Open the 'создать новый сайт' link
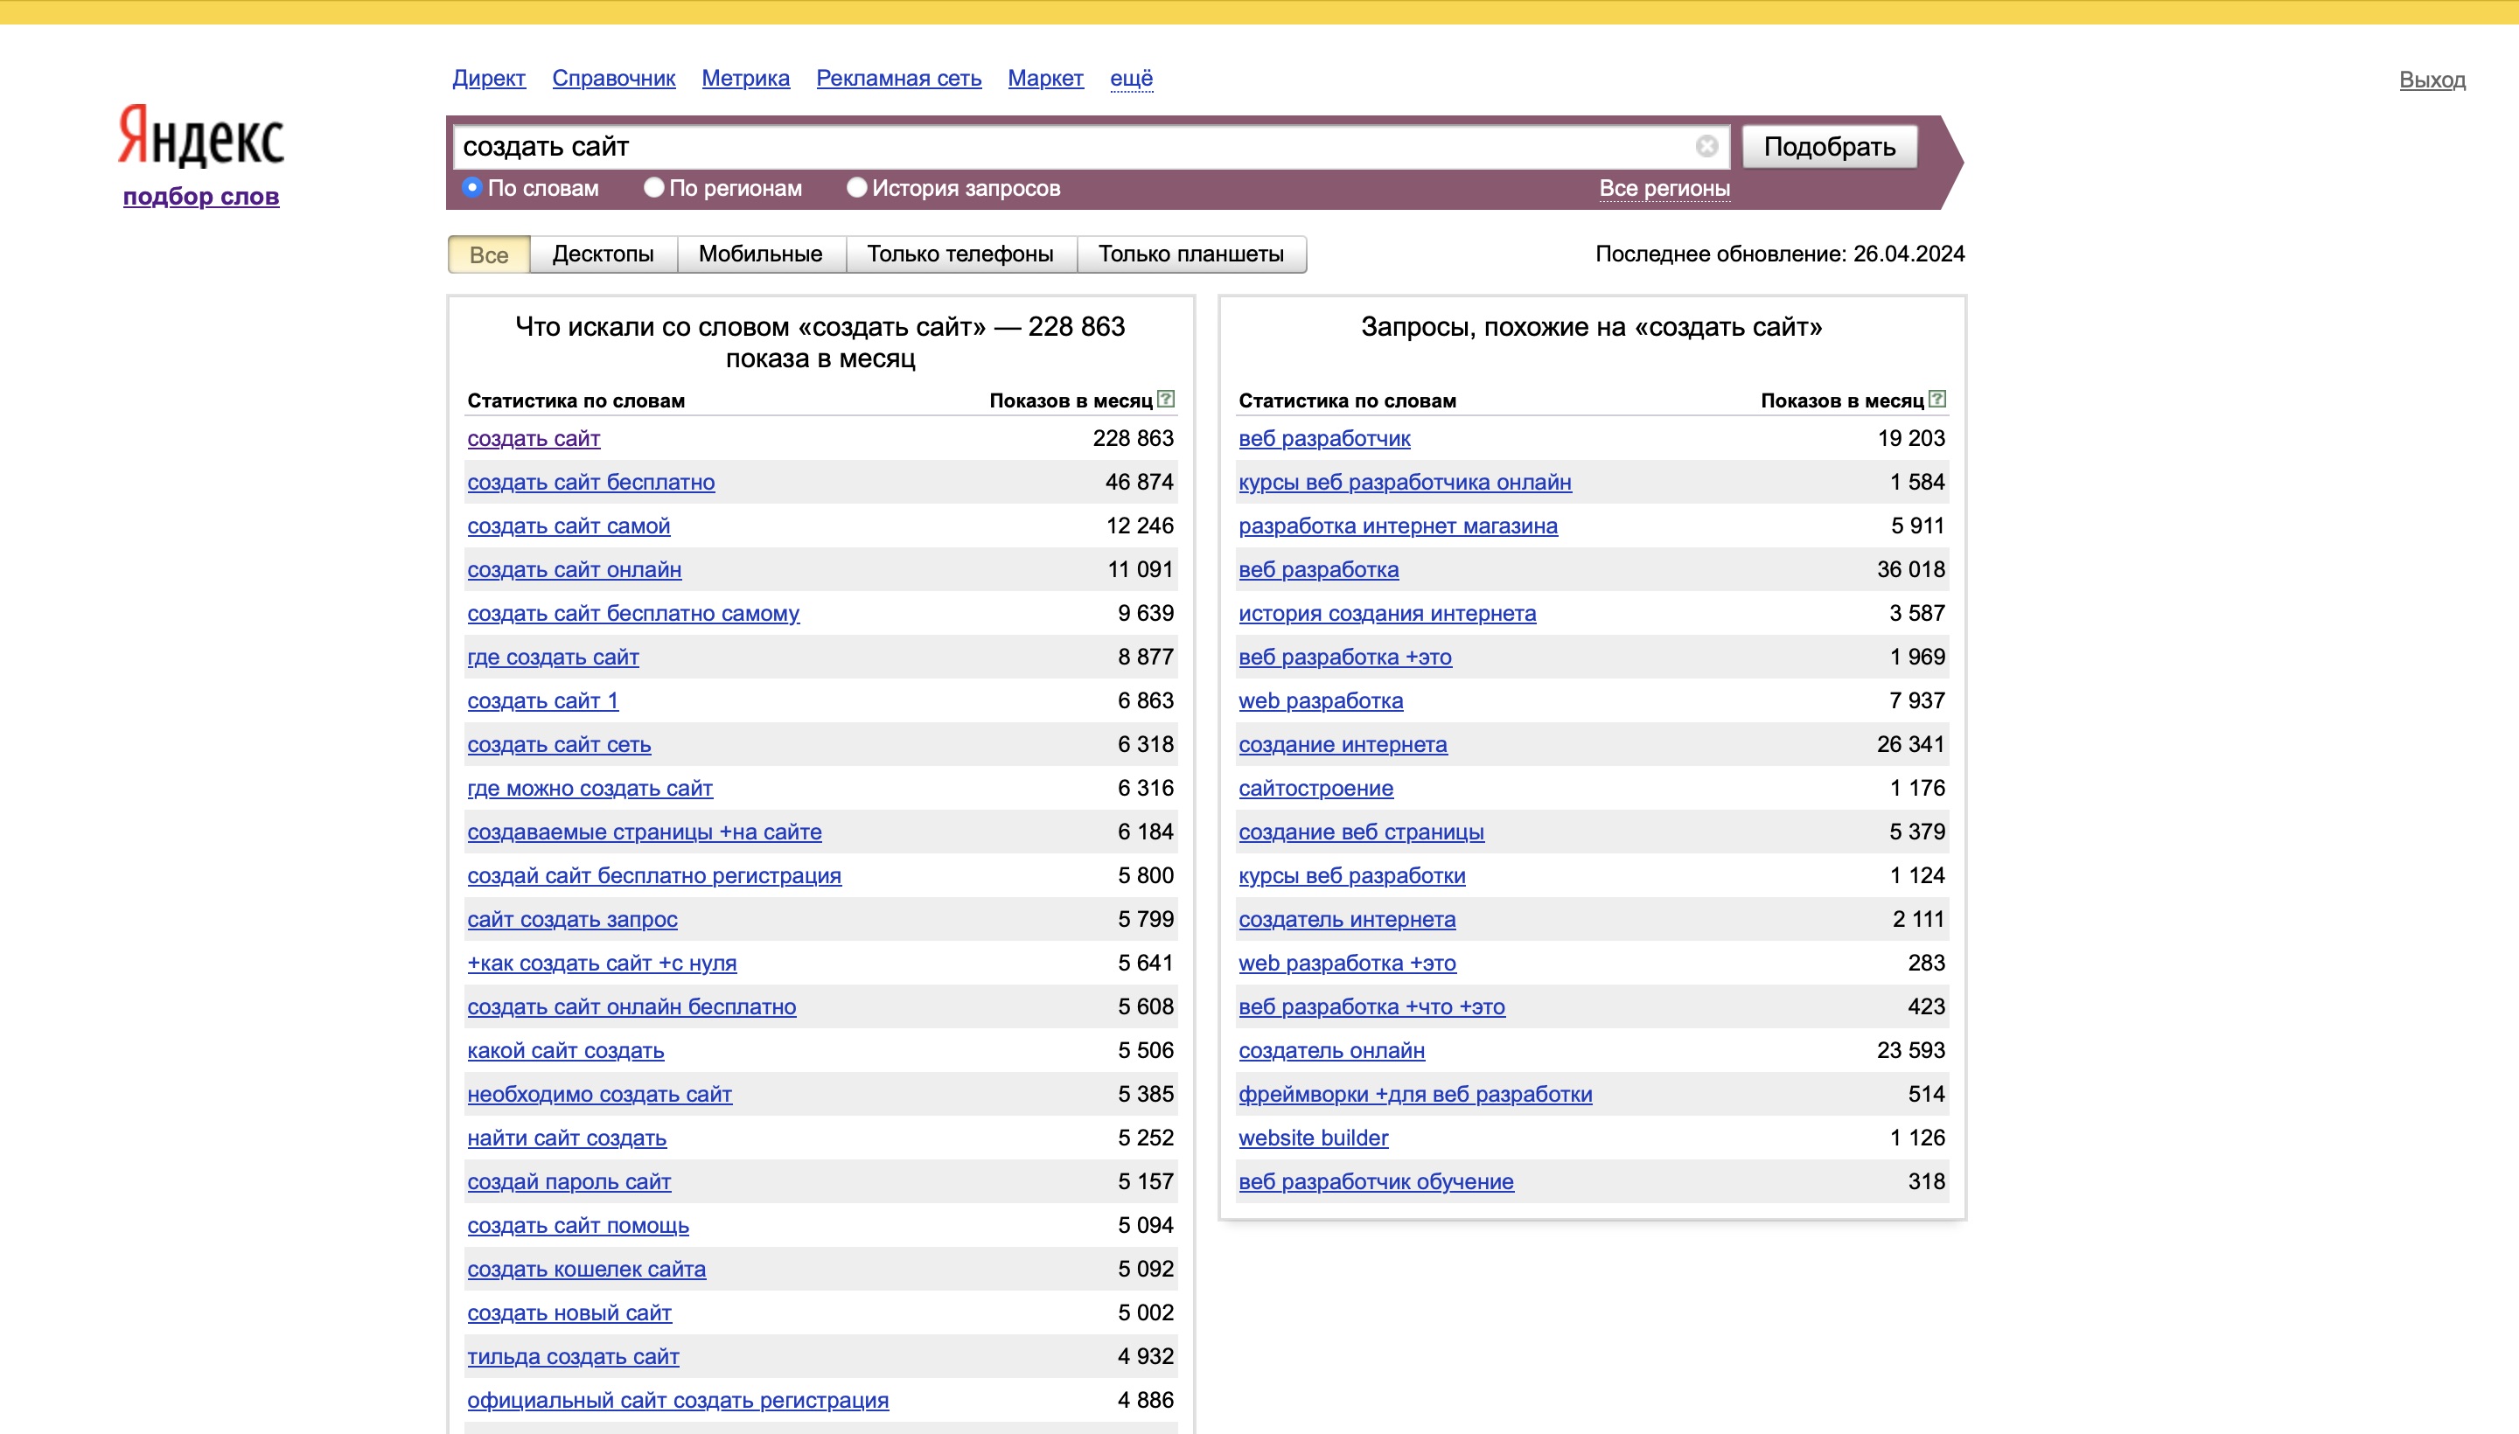This screenshot has height=1434, width=2519. [569, 1312]
